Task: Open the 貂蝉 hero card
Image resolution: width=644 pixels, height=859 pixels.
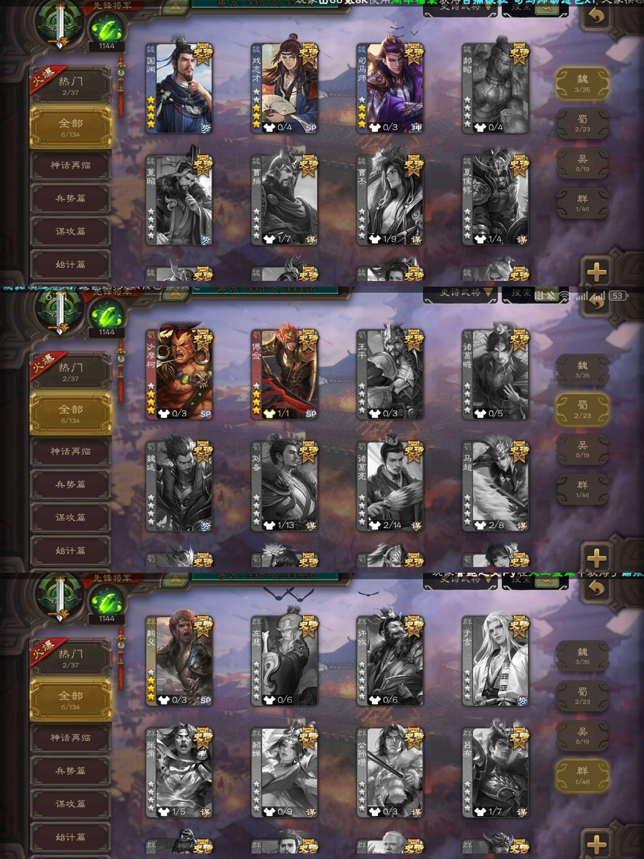Action: [285, 773]
